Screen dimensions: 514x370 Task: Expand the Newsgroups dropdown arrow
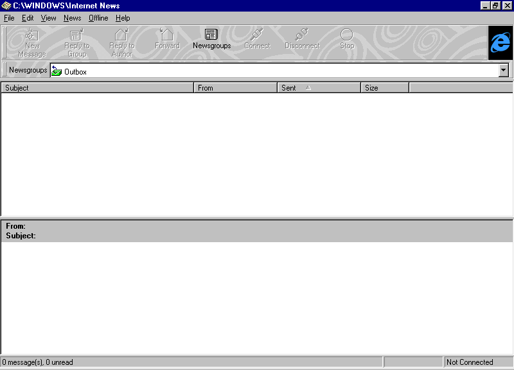(504, 71)
